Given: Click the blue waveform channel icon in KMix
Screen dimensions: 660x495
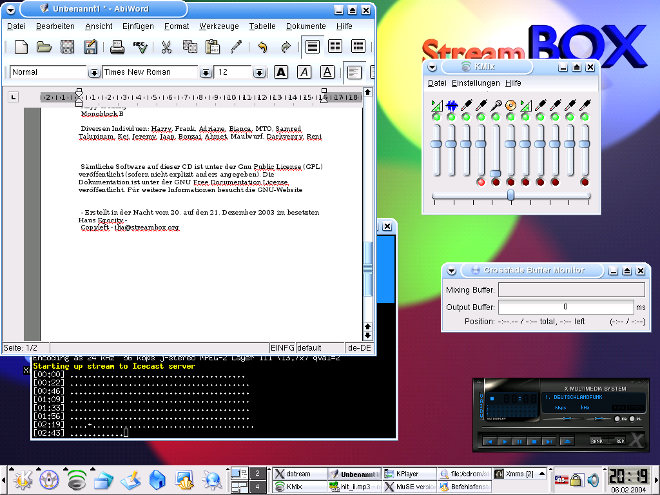Looking at the screenshot, I should [451, 105].
